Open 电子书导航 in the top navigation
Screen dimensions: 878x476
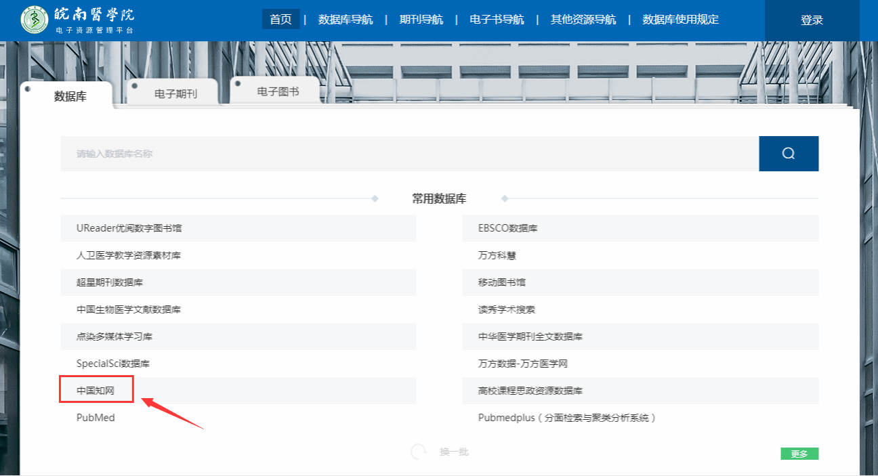[497, 20]
